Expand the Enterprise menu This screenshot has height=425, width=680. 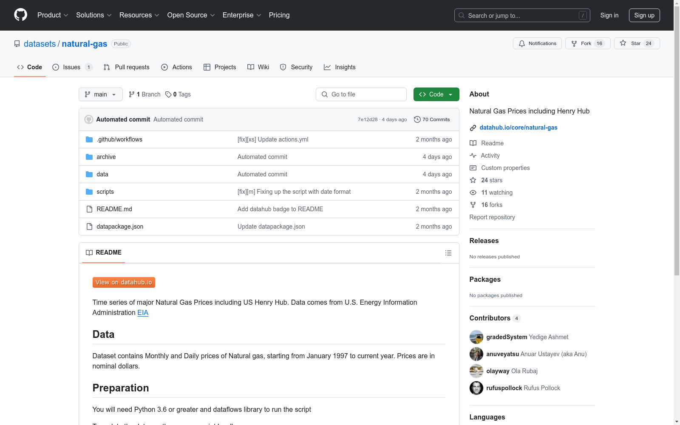click(242, 15)
